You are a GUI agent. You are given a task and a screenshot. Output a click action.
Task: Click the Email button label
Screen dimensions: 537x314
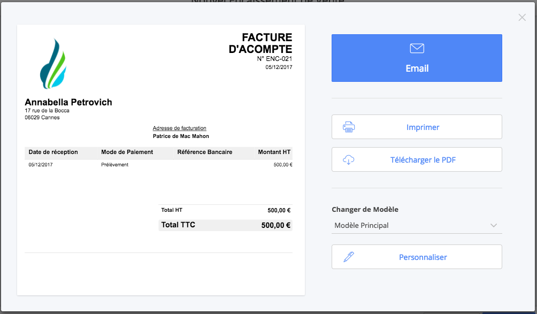coord(417,68)
